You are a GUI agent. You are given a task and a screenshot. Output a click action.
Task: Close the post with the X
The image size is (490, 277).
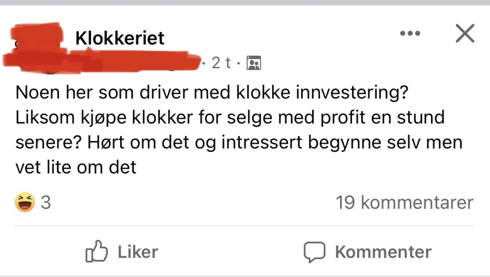point(465,34)
